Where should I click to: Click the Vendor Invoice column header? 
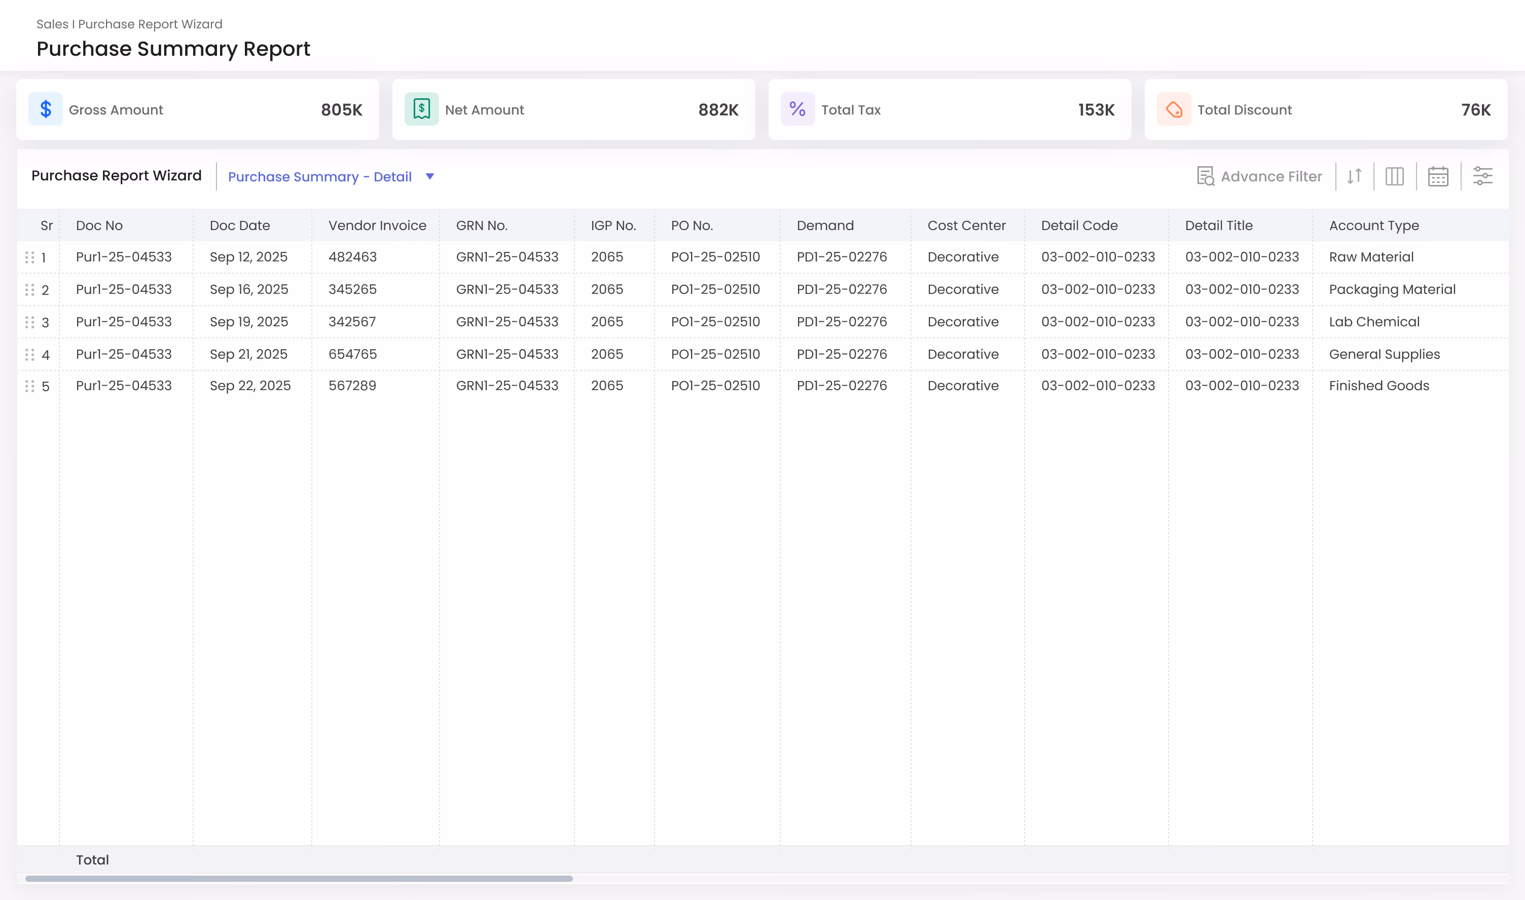(377, 226)
